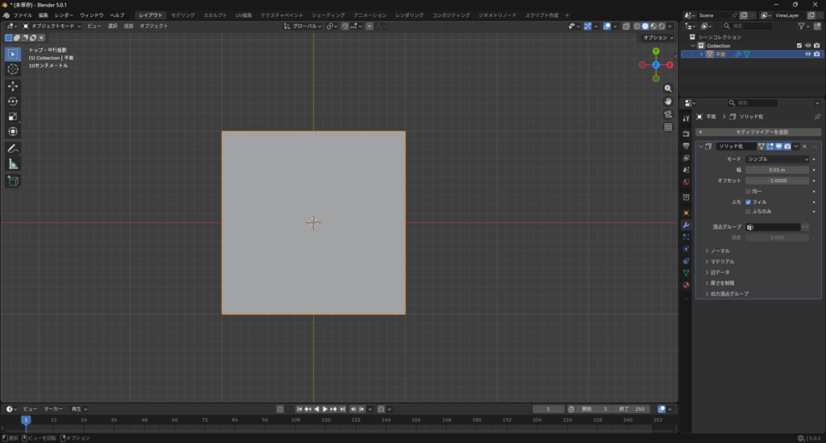The width and height of the screenshot is (826, 443).
Task: Enable the 均一 checkbox in the modifier
Action: [749, 191]
